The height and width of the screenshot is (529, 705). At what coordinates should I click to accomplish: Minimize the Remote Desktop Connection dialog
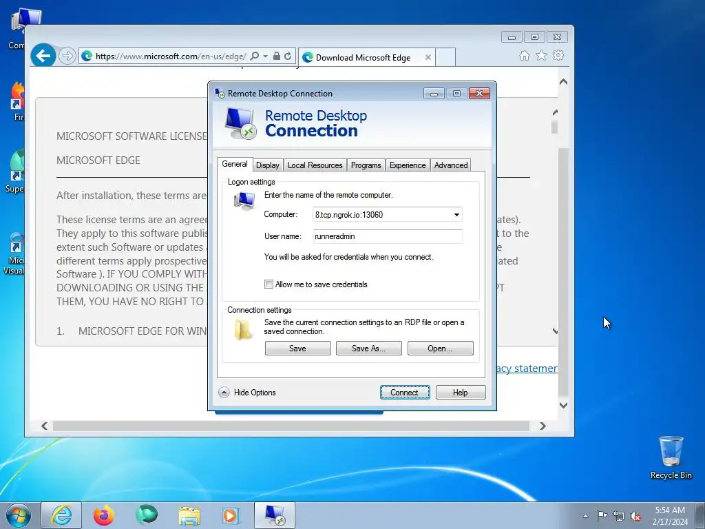tap(434, 93)
